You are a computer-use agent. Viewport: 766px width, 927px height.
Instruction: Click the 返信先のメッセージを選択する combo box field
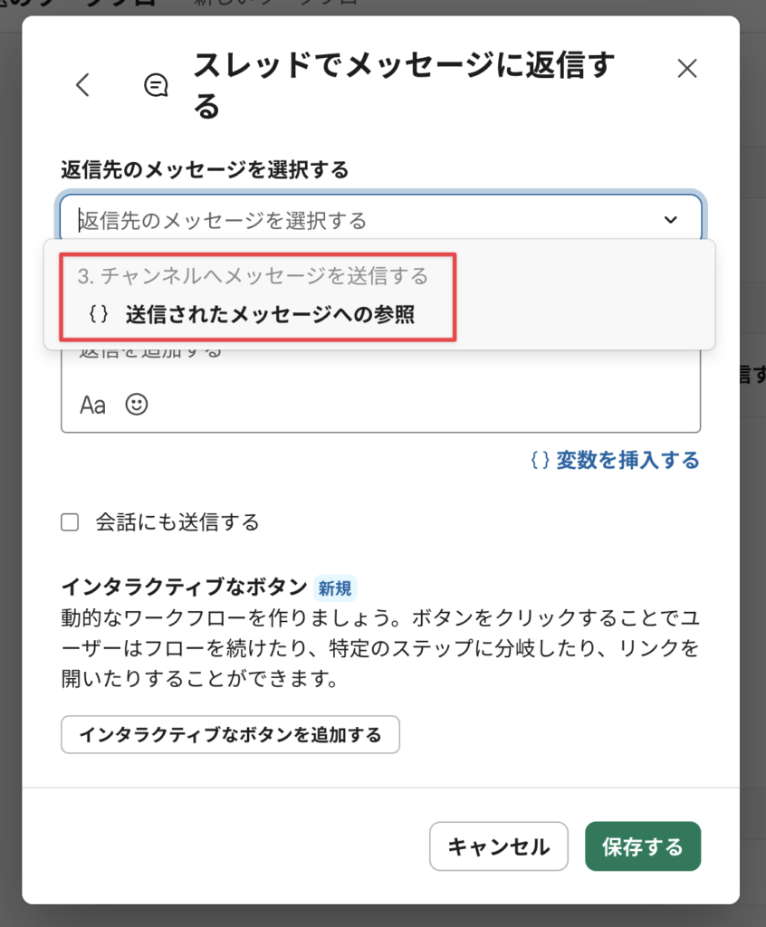tap(362, 219)
